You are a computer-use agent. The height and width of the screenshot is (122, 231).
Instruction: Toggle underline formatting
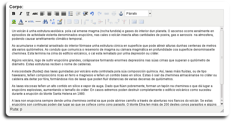28,14
